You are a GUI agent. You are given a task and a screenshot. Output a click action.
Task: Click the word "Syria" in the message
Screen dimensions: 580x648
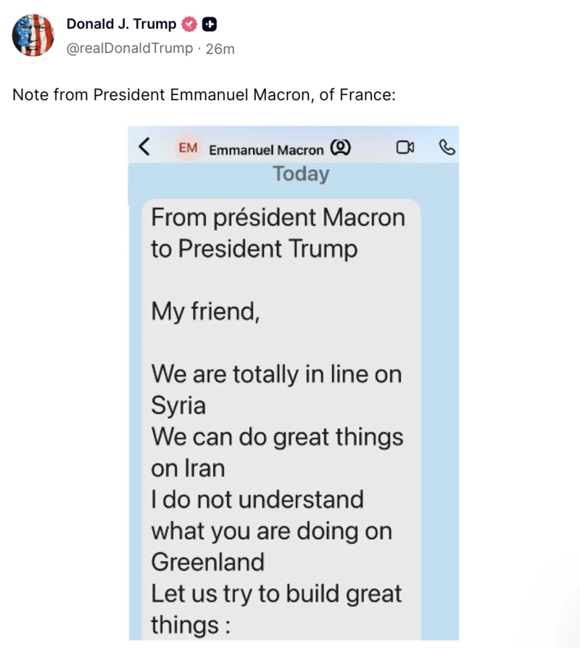178,406
